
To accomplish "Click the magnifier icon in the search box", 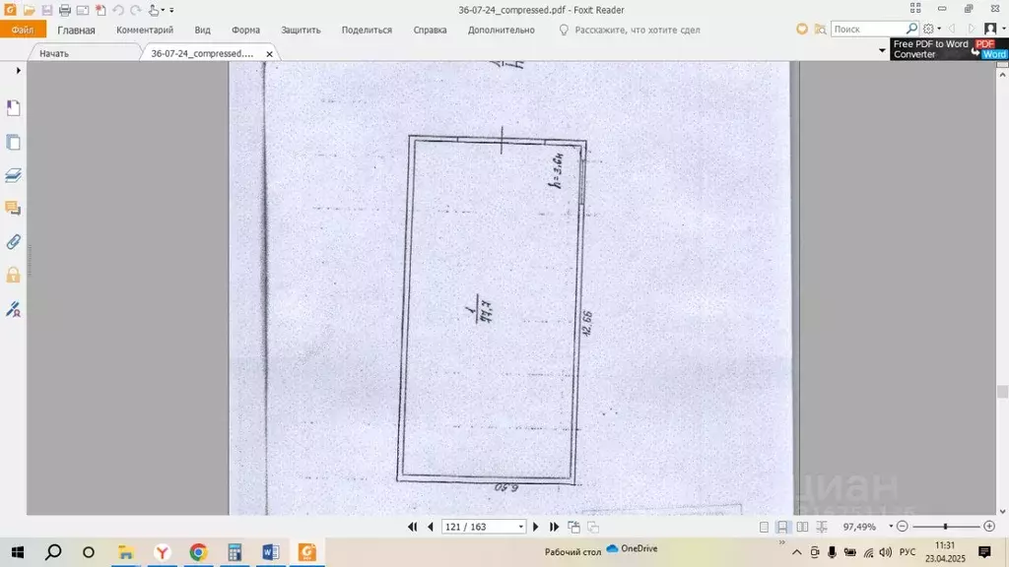I will point(911,29).
